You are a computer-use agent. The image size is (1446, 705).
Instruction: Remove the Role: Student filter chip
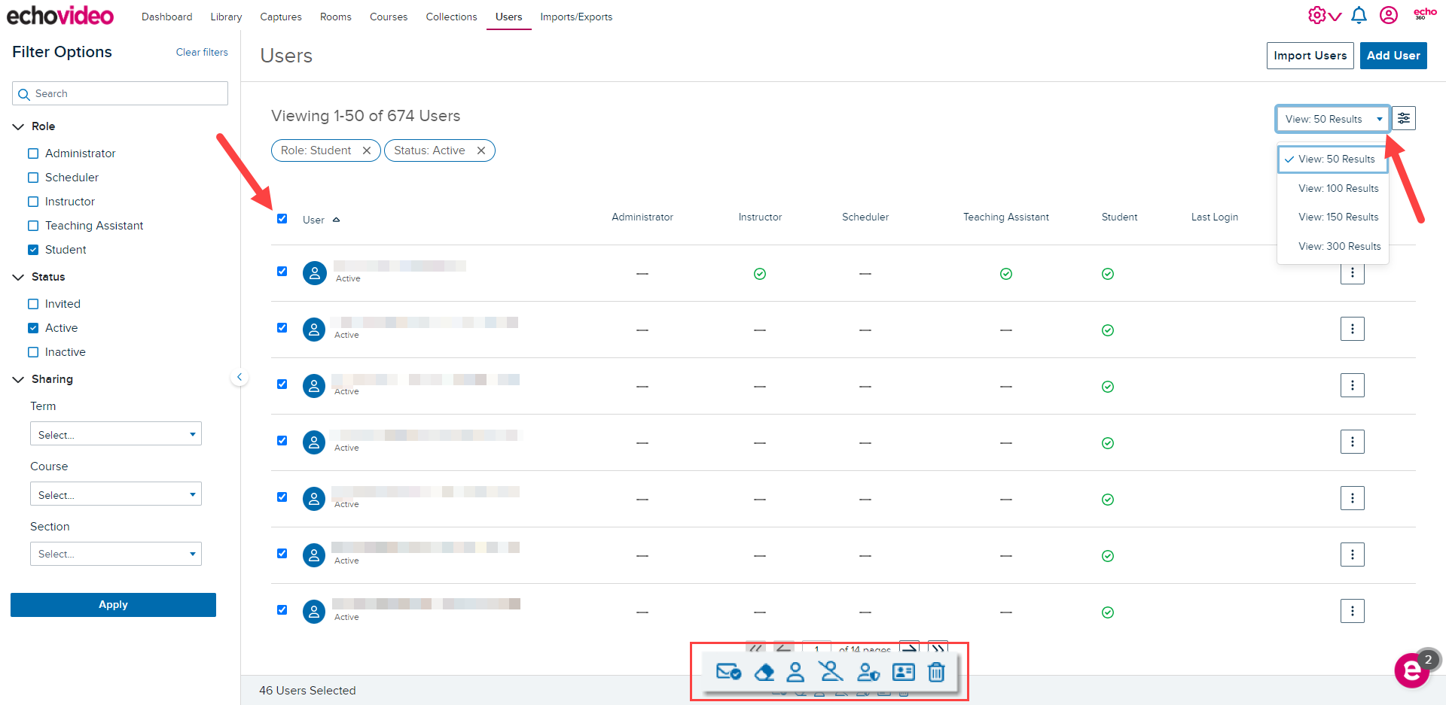(367, 150)
